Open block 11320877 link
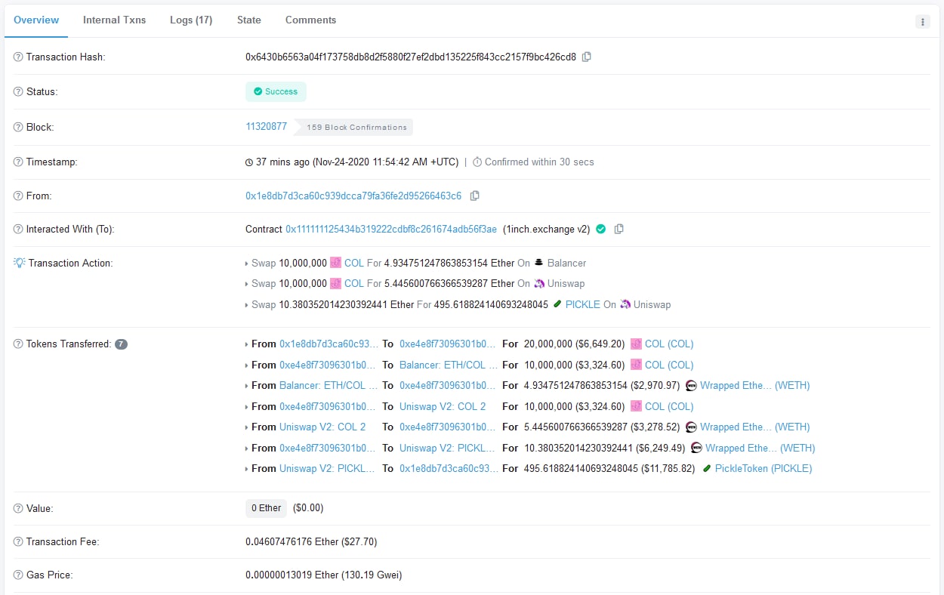The image size is (944, 595). (267, 126)
